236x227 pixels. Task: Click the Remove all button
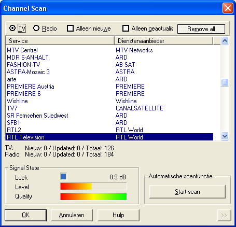point(201,29)
